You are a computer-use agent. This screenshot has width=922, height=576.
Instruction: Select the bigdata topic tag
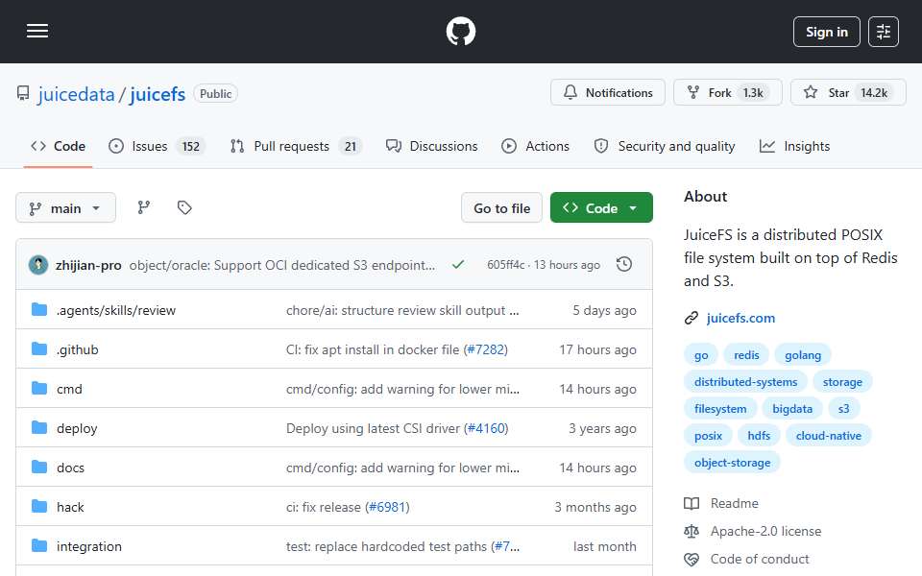tap(792, 409)
